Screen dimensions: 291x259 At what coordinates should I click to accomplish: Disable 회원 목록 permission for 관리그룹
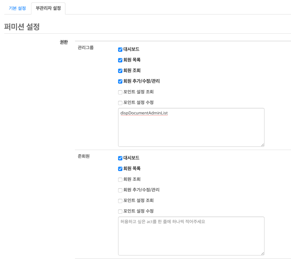pos(120,60)
